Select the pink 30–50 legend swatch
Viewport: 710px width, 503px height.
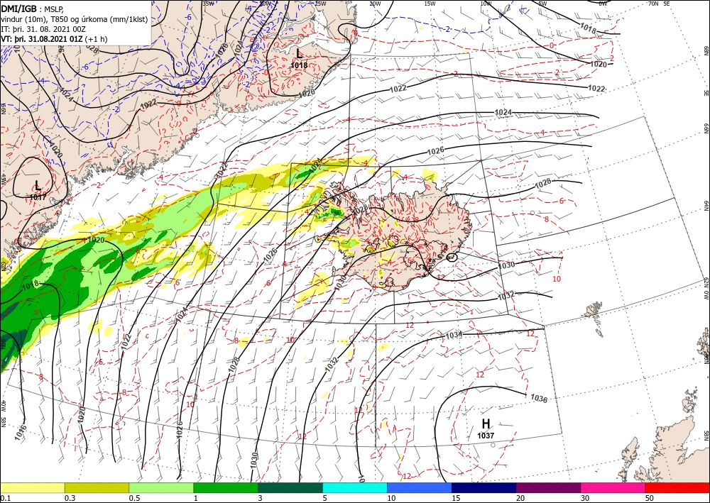(613, 487)
